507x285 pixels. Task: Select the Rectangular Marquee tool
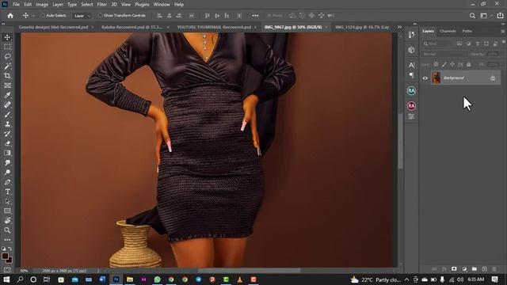click(7, 47)
